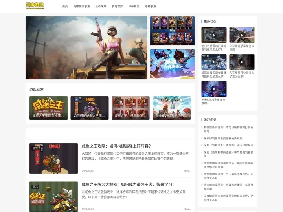Image resolution: width=283 pixels, height=212 pixels.
Task: Open the hero VS lineup banner
Action: (173, 31)
